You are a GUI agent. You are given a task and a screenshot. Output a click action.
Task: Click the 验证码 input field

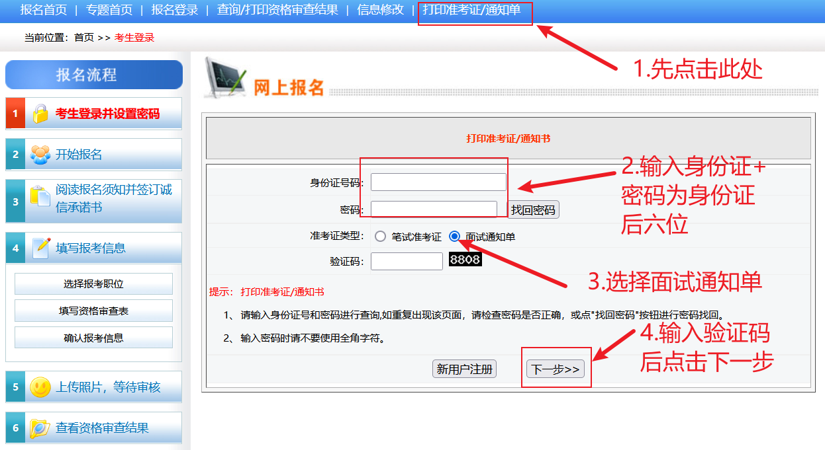(x=407, y=261)
